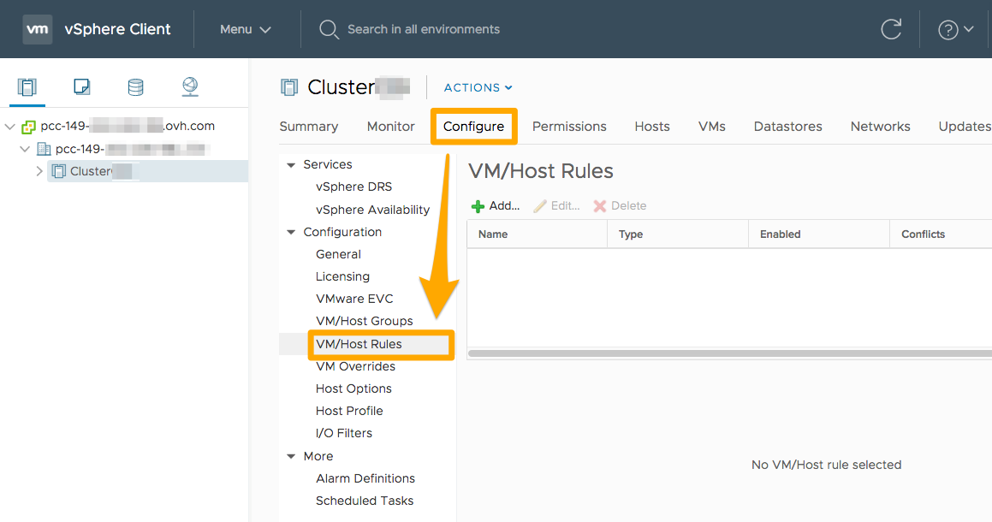
Task: Collapse the Configuration section
Action: (291, 233)
